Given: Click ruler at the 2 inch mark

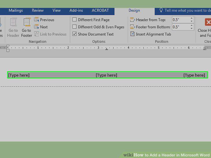Looking at the screenshot, I should (x=68, y=47).
